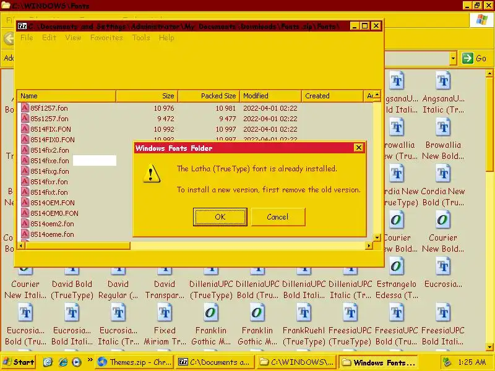Select AngsanaUPC Italic font icon
The height and width of the screenshot is (371, 495).
[x=443, y=81]
